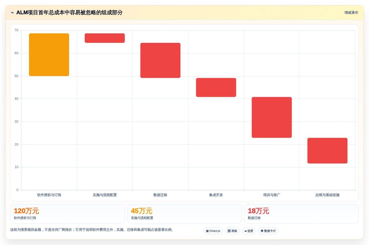The image size is (369, 245).
Task: Click the y-axis value 50
Action: click(16, 76)
